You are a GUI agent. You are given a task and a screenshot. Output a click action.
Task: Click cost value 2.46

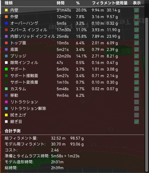coord(55,150)
